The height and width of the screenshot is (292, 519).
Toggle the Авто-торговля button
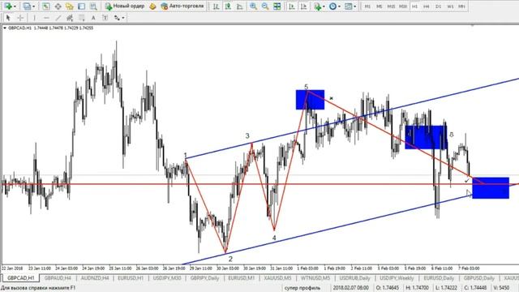click(182, 6)
